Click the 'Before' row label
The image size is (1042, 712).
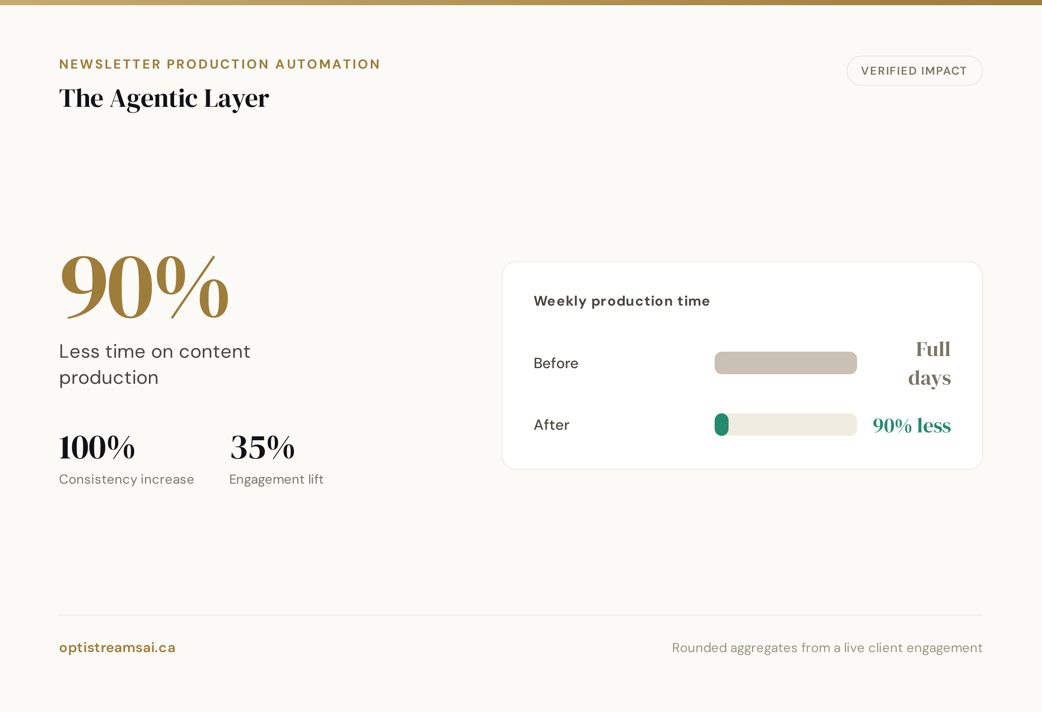[556, 363]
